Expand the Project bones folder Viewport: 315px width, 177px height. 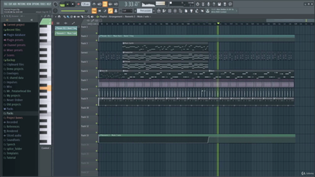coord(14,118)
